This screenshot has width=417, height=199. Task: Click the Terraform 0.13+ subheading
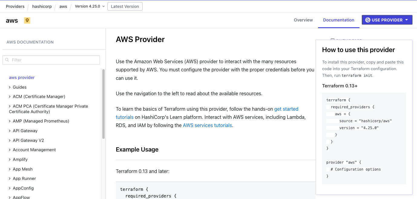point(340,86)
